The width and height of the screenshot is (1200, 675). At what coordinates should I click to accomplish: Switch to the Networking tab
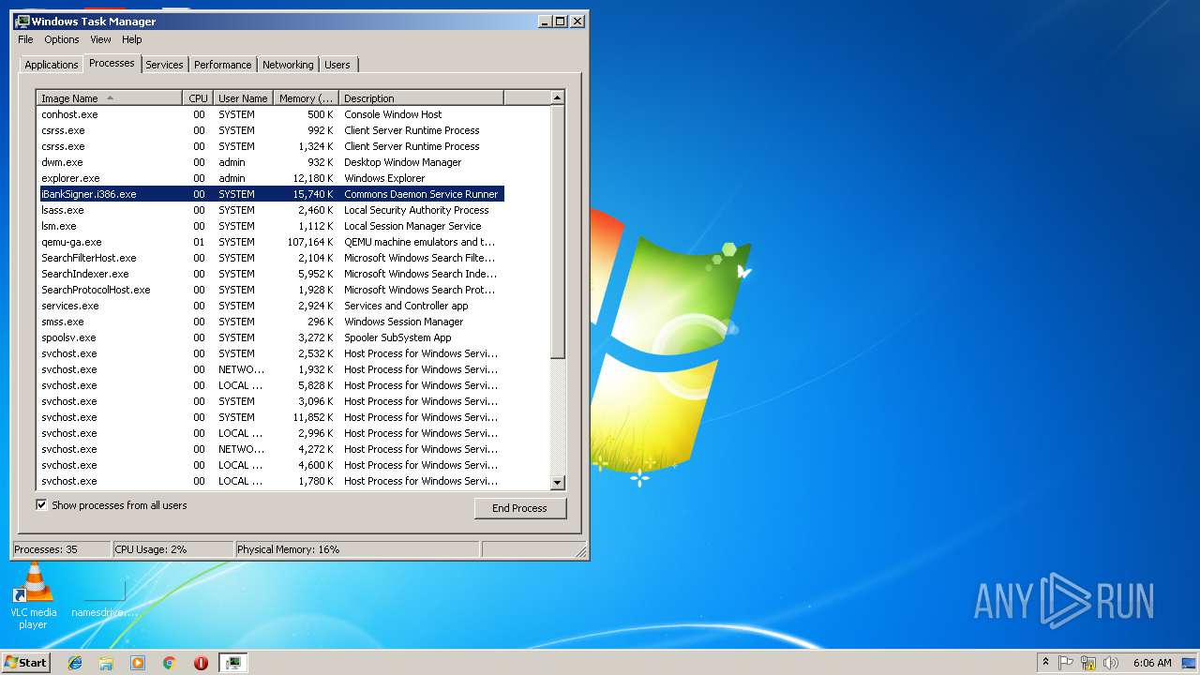coord(288,65)
